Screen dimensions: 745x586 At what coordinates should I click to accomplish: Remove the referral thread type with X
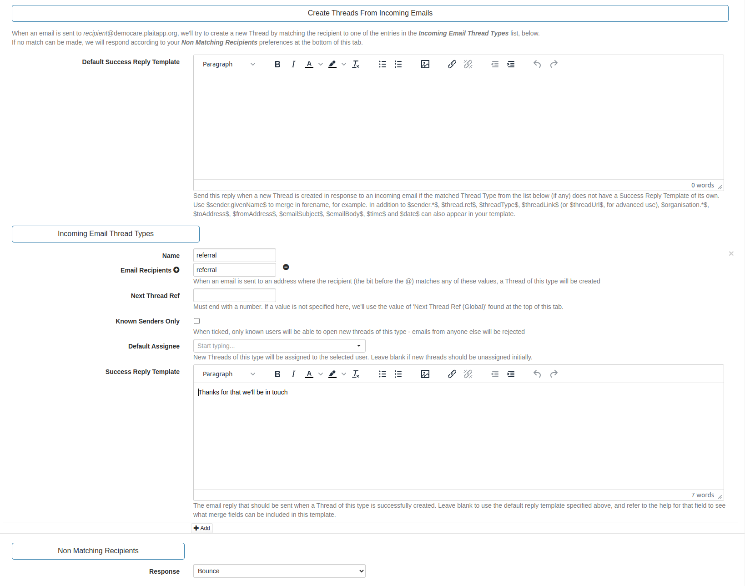[x=731, y=253]
